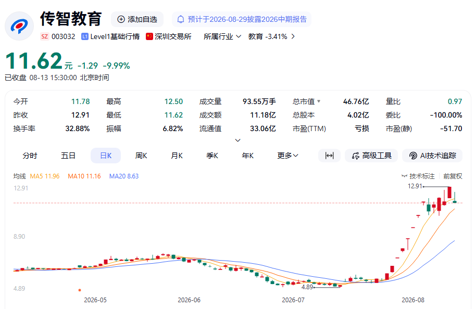Click MA5 11.96 indicator label
Viewport: 475px width, 309px height.
click(x=45, y=176)
